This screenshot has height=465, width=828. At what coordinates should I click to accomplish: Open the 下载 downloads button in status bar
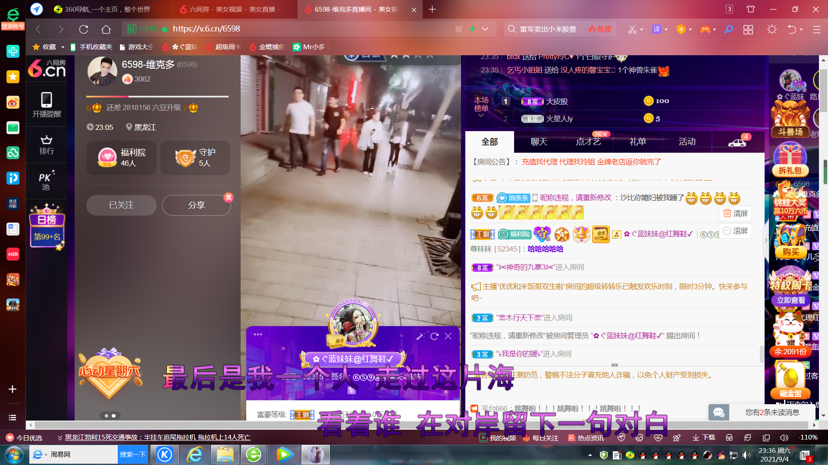click(703, 437)
